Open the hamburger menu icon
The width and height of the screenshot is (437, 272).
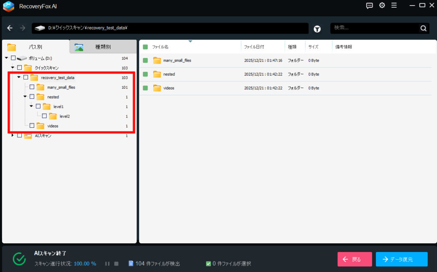[394, 6]
